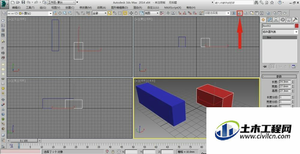
Task: Click Configure Modifier Sets button
Action: coord(294,67)
